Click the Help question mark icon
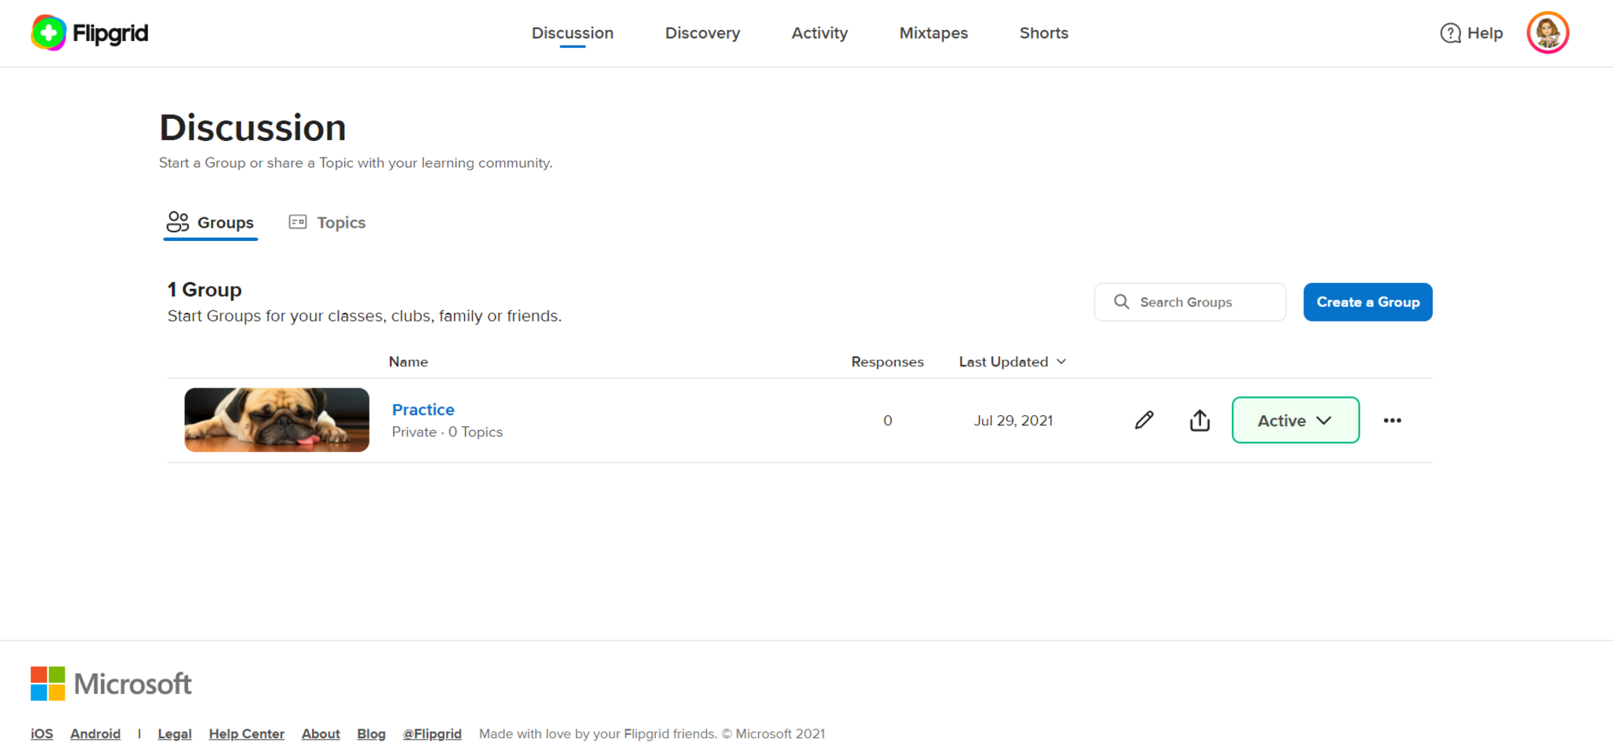 [x=1450, y=33]
